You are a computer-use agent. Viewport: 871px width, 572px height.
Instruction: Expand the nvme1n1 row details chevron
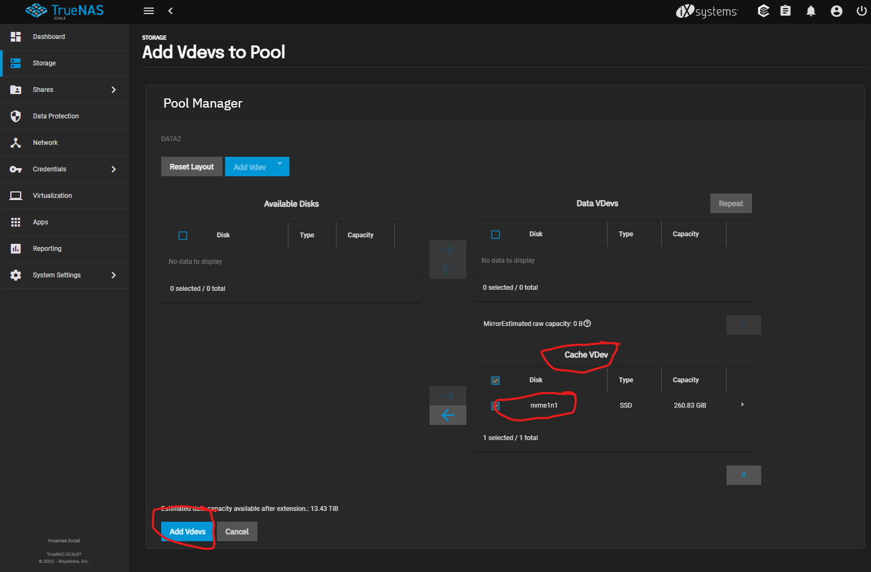click(742, 404)
